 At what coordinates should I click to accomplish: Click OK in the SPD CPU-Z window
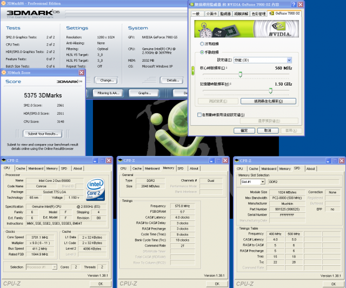(334, 284)
